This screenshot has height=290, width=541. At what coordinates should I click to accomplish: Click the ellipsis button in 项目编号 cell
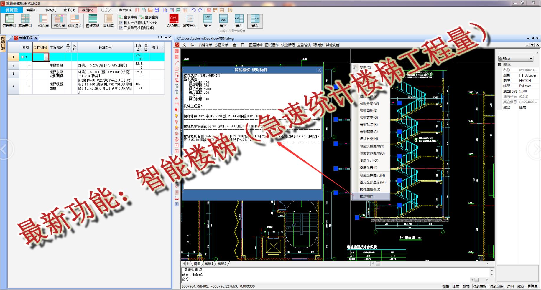click(x=46, y=57)
